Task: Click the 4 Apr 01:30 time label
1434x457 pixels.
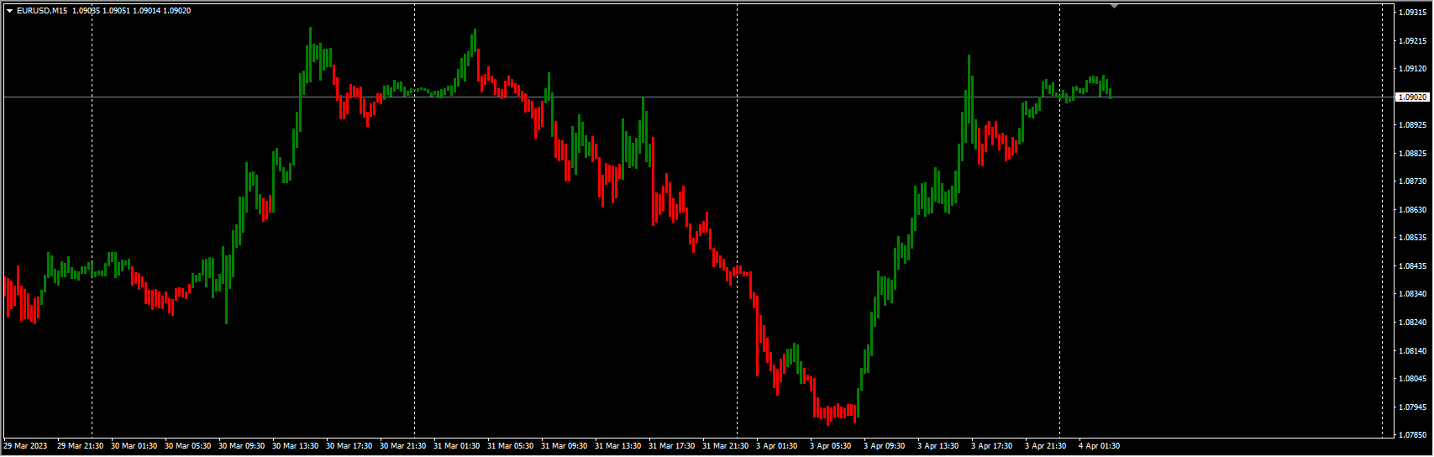Action: (x=1099, y=446)
